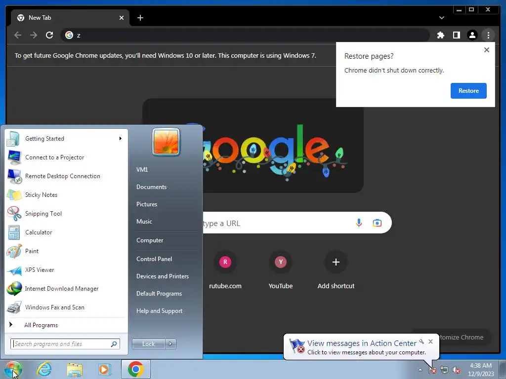Open Chrome tab search chevron
This screenshot has height=379, width=506.
pyautogui.click(x=442, y=18)
